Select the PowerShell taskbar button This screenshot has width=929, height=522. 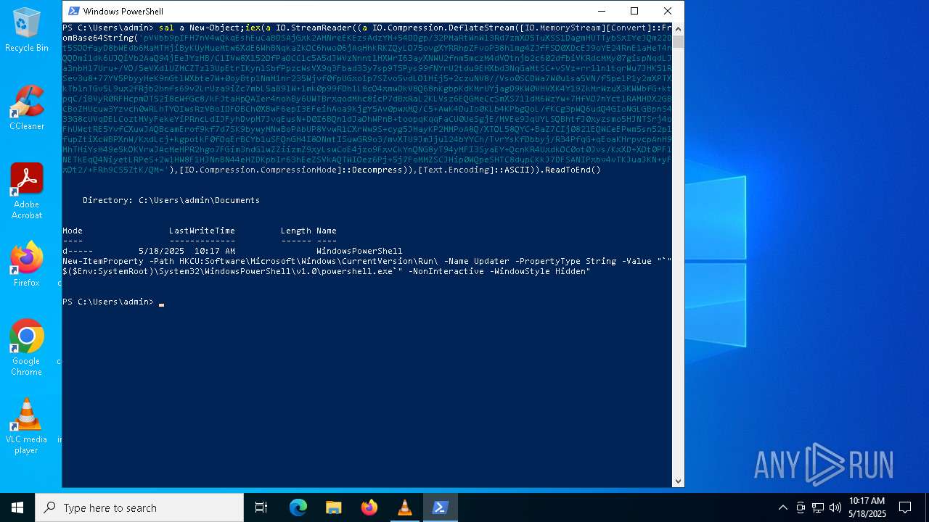click(441, 507)
